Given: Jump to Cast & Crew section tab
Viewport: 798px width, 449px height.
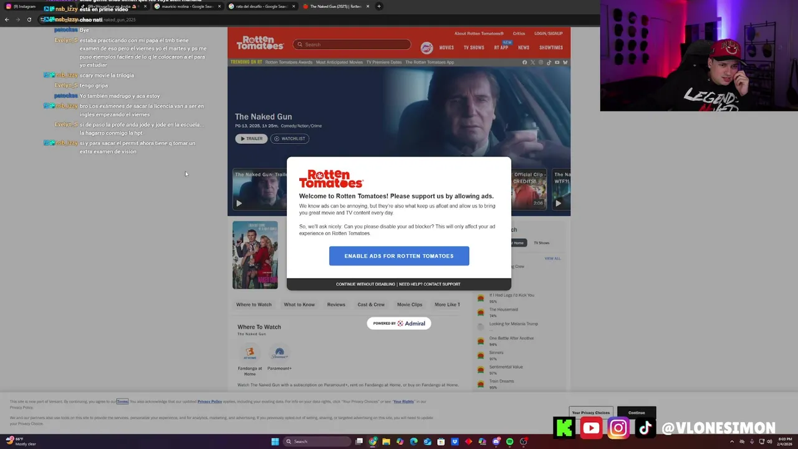Looking at the screenshot, I should 371,304.
